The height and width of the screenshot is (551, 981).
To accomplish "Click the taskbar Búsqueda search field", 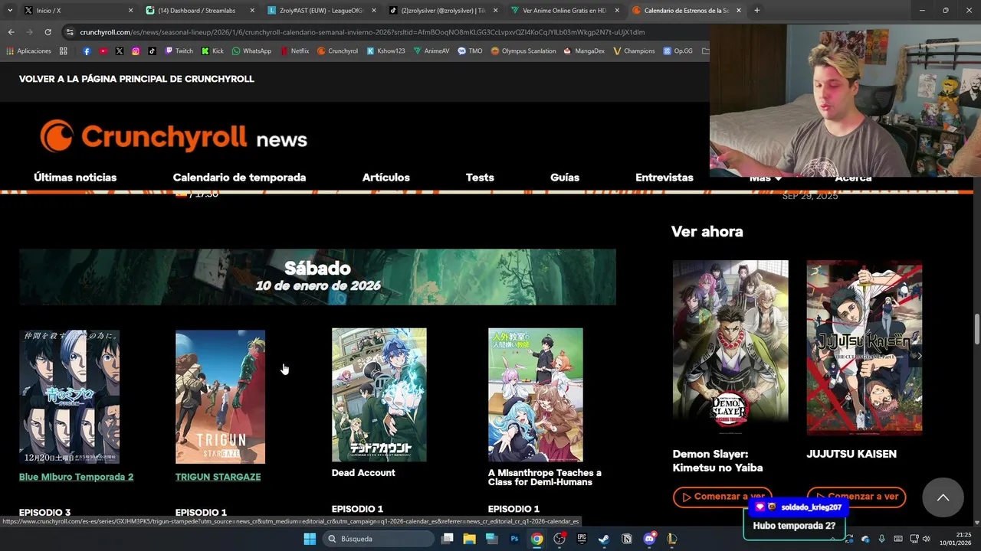I will pyautogui.click(x=379, y=539).
